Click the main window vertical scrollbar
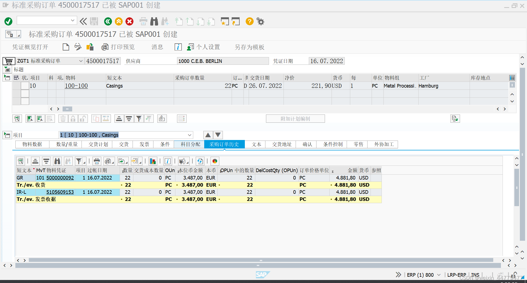The height and width of the screenshot is (283, 527). 522,154
